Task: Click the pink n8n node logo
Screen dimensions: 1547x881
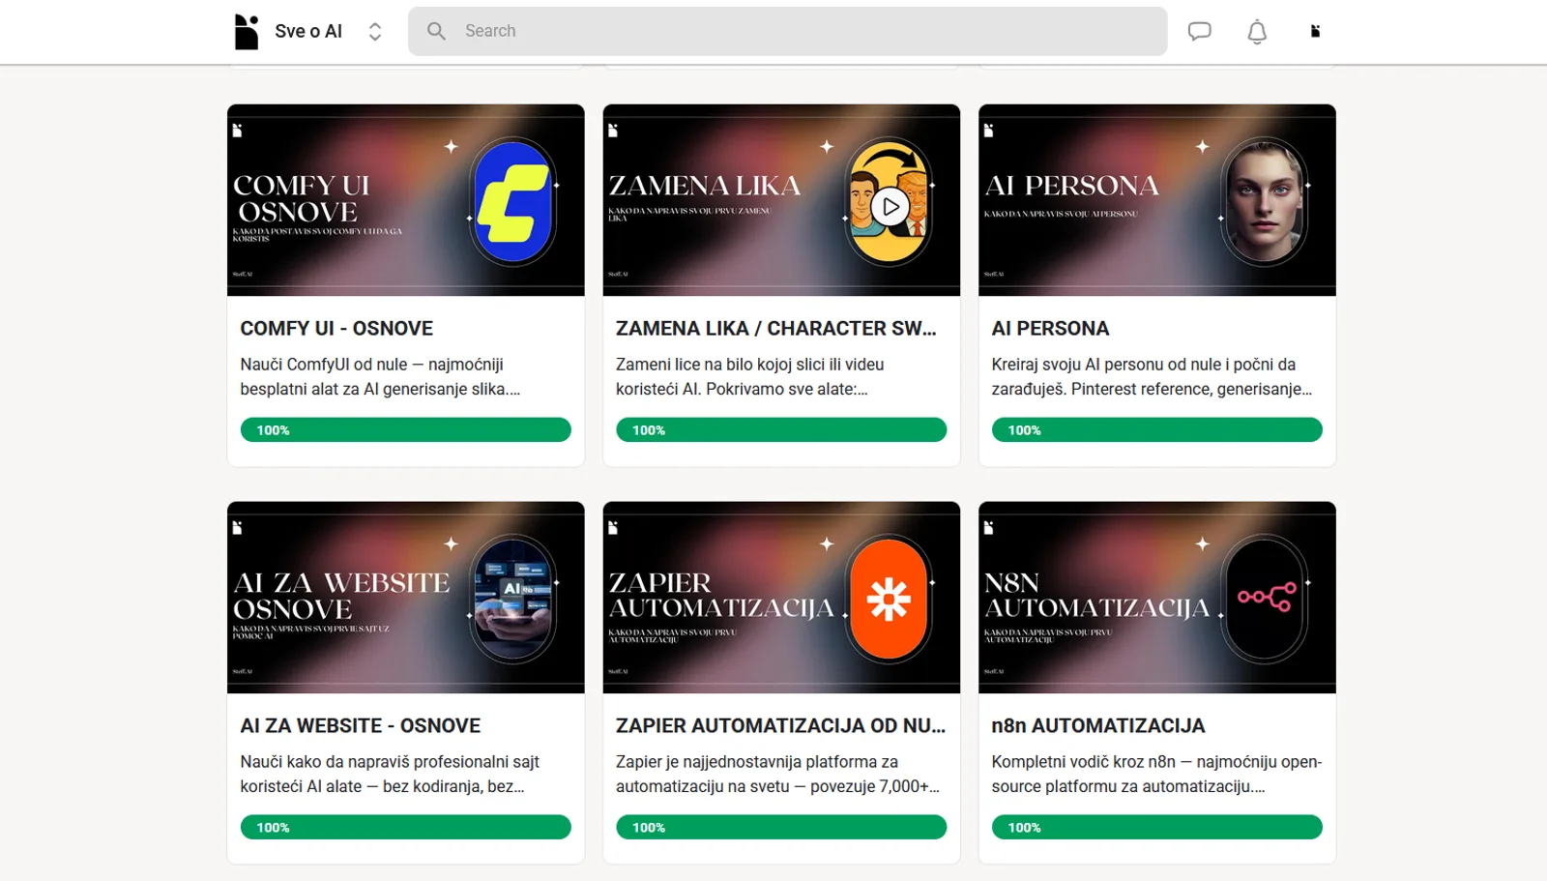Action: click(1267, 597)
